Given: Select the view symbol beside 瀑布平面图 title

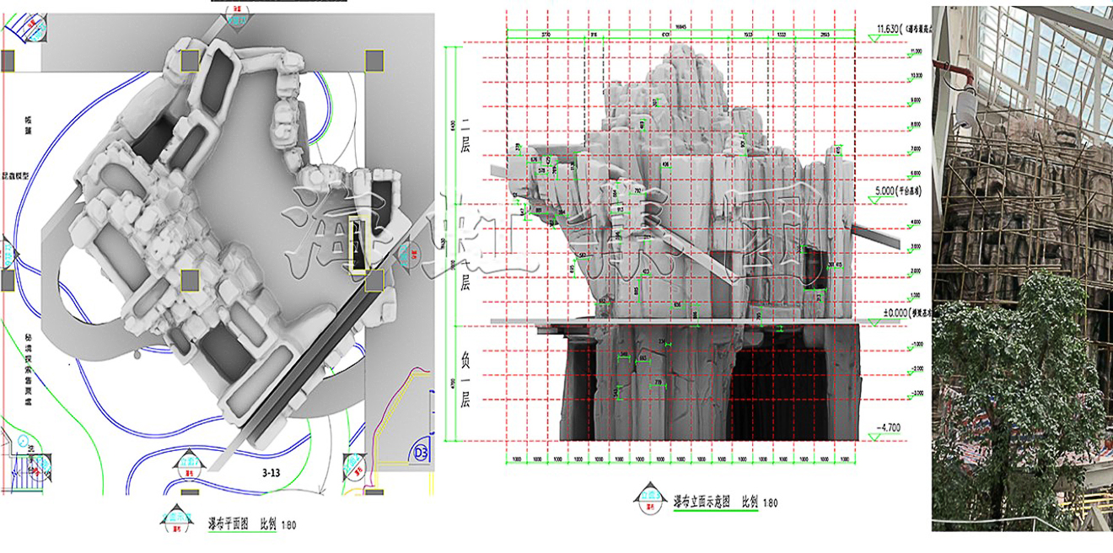Looking at the screenshot, I should [x=176, y=518].
